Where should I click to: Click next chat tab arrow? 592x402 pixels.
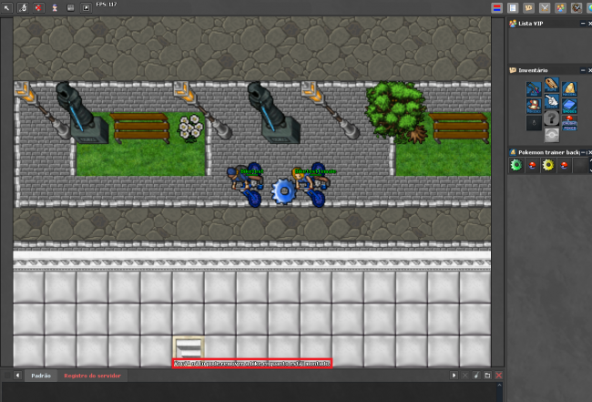click(454, 376)
